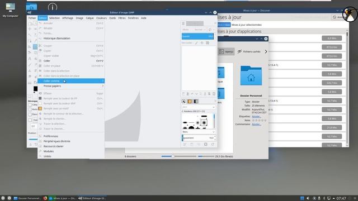
Task: Click the black foreground color swatch
Action: pos(35,88)
